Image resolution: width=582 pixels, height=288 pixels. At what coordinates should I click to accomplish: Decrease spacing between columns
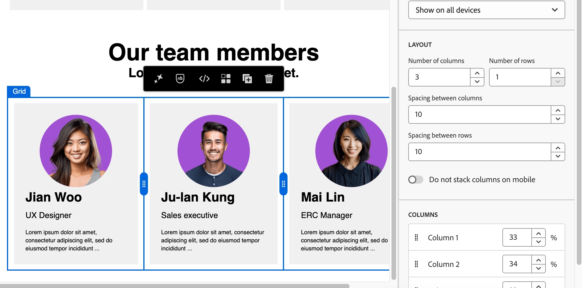point(558,119)
